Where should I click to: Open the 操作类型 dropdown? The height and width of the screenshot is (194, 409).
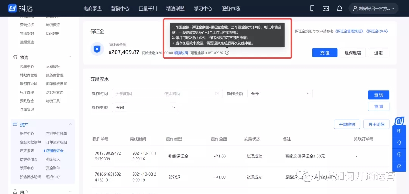pos(145,108)
